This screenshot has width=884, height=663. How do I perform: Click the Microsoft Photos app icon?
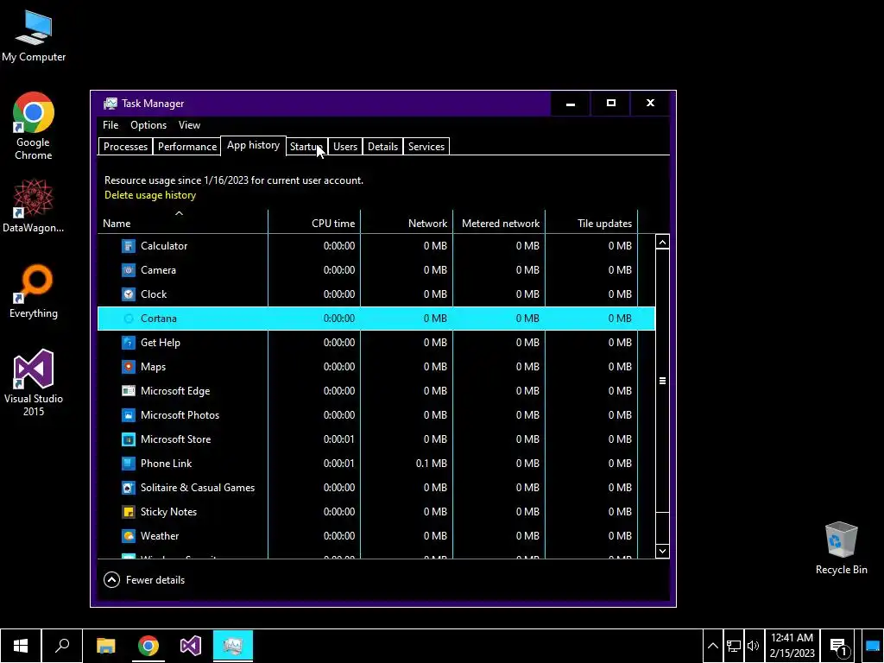point(129,415)
